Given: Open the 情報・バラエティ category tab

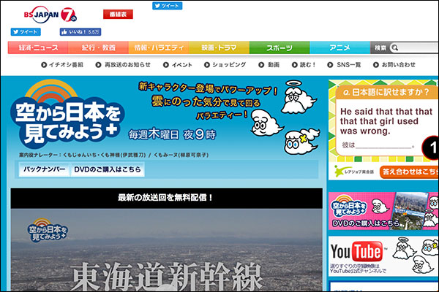Looking at the screenshot, I should click(158, 48).
